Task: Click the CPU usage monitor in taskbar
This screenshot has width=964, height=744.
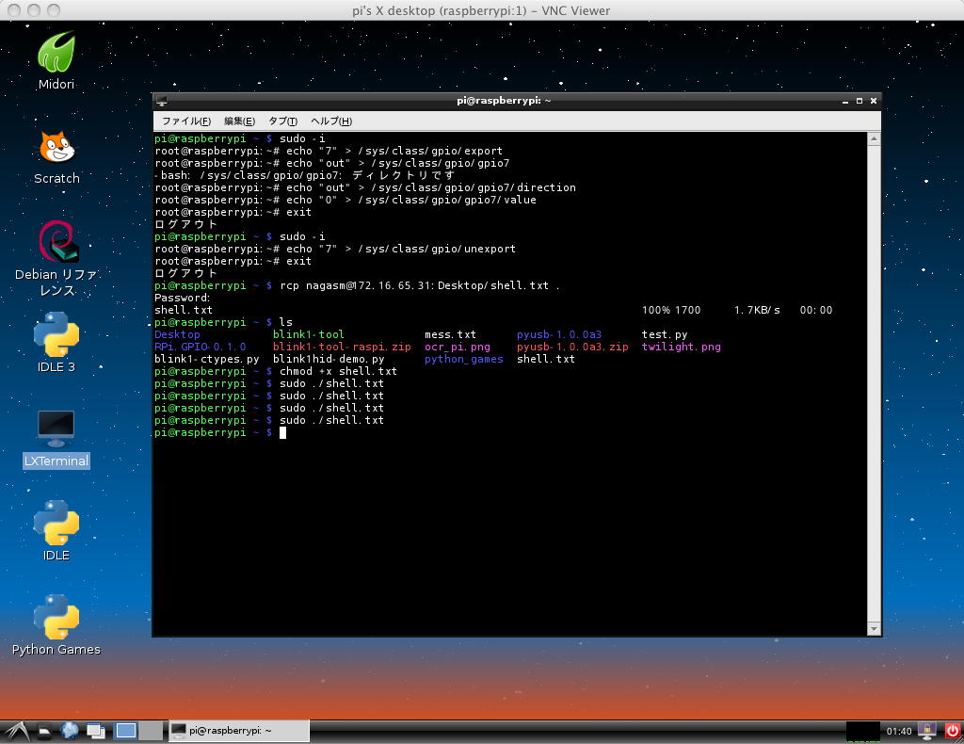Action: 862,731
